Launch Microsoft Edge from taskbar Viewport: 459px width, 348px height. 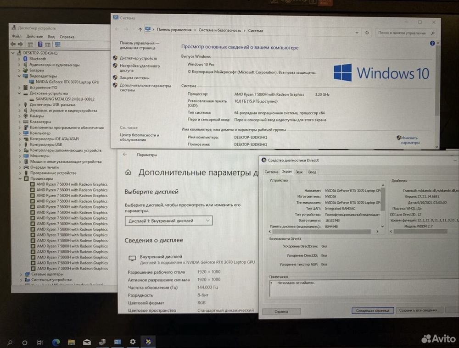click(x=56, y=342)
